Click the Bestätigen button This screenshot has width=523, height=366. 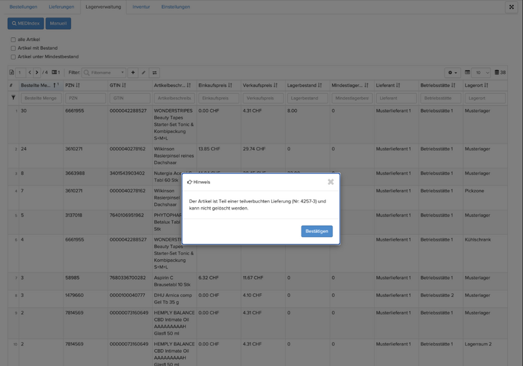317,231
